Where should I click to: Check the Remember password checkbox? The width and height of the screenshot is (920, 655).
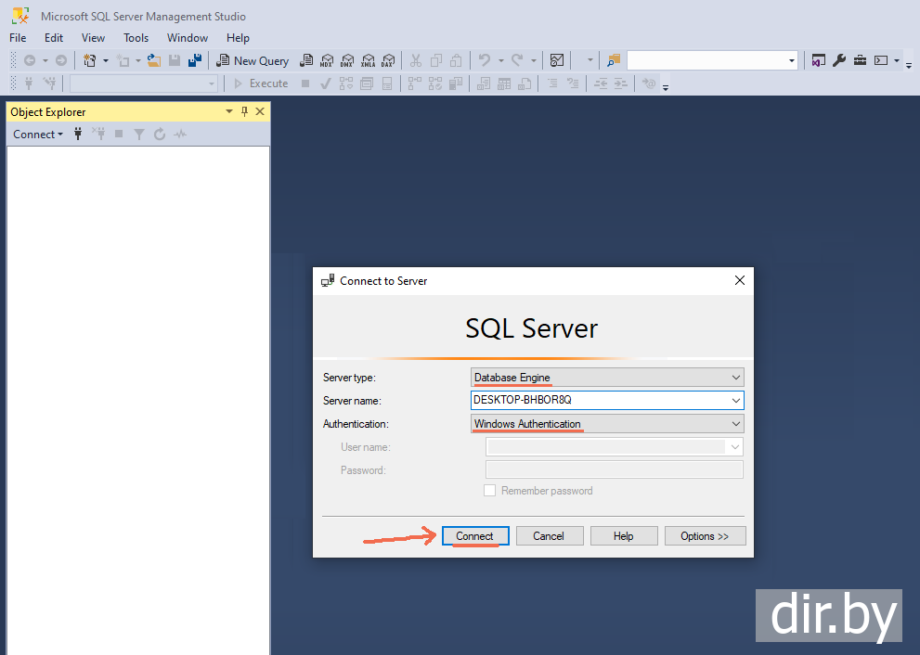(x=490, y=491)
